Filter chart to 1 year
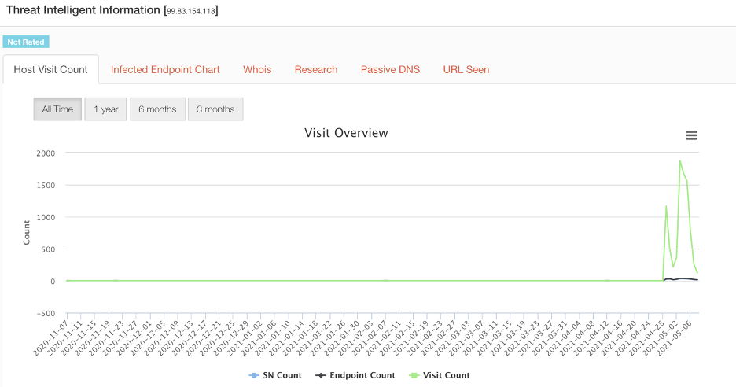This screenshot has width=736, height=387. (105, 109)
